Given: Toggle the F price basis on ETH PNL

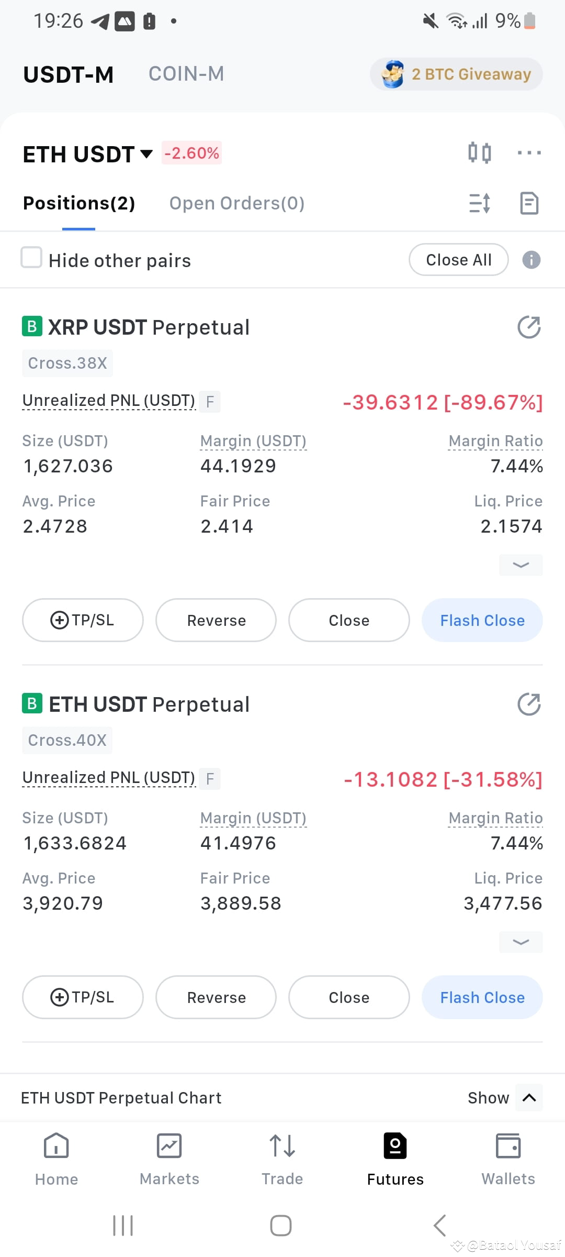Looking at the screenshot, I should (x=210, y=779).
